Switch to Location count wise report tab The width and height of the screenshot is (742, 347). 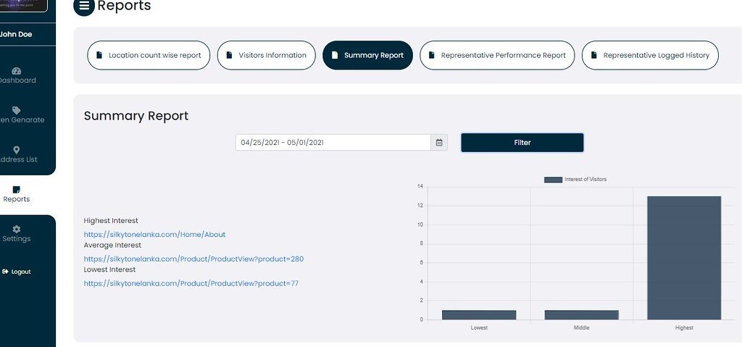tap(149, 55)
